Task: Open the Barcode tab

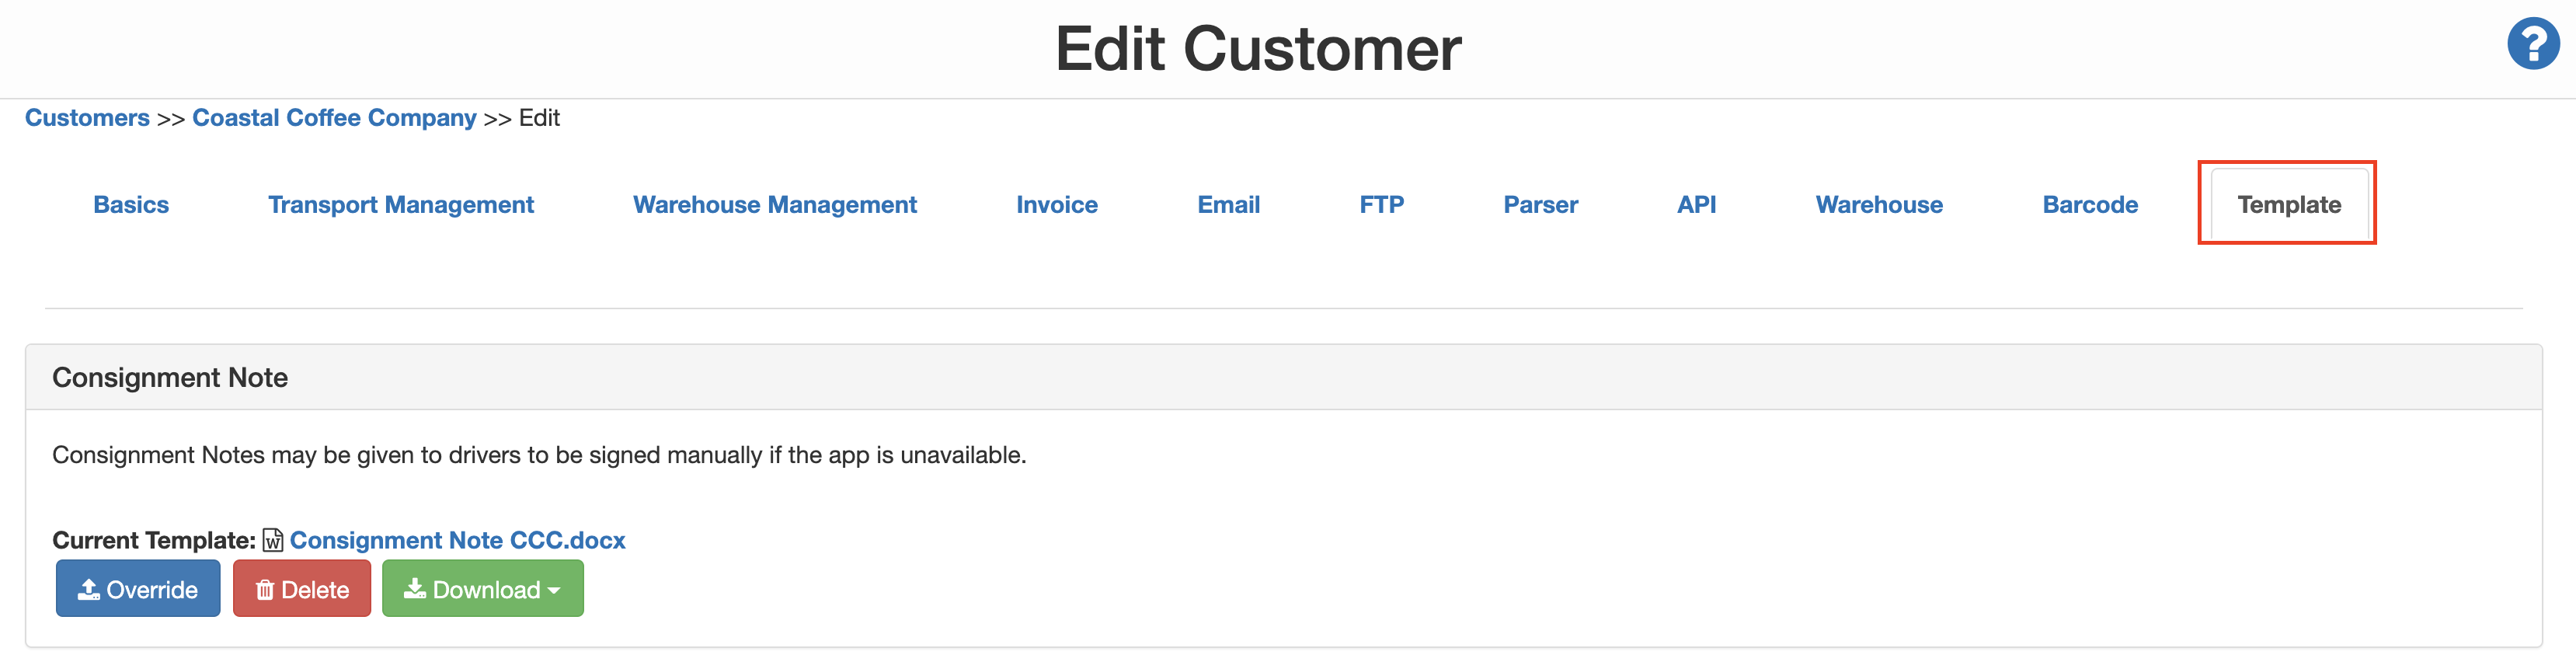Action: pos(2090,205)
